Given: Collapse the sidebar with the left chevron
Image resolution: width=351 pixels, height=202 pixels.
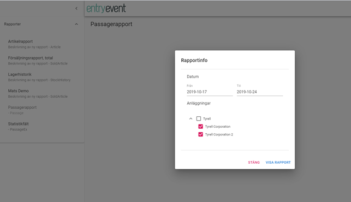Looking at the screenshot, I should (76, 9).
